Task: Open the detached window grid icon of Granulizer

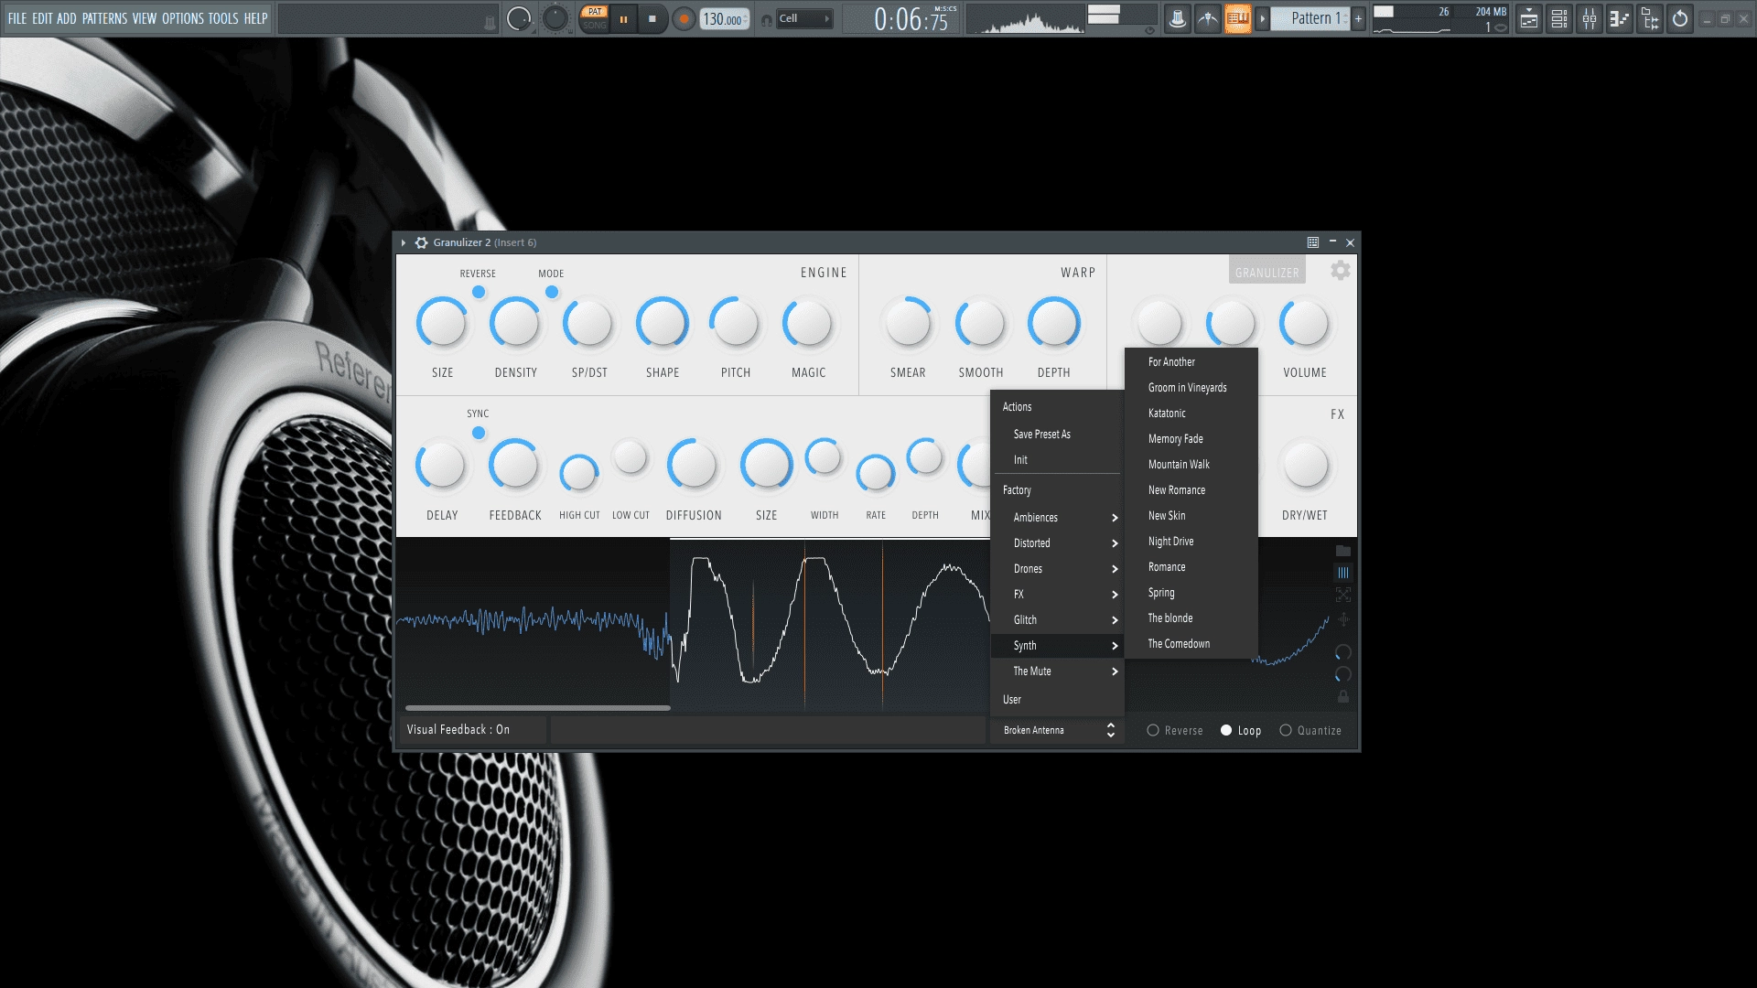Action: point(1312,242)
